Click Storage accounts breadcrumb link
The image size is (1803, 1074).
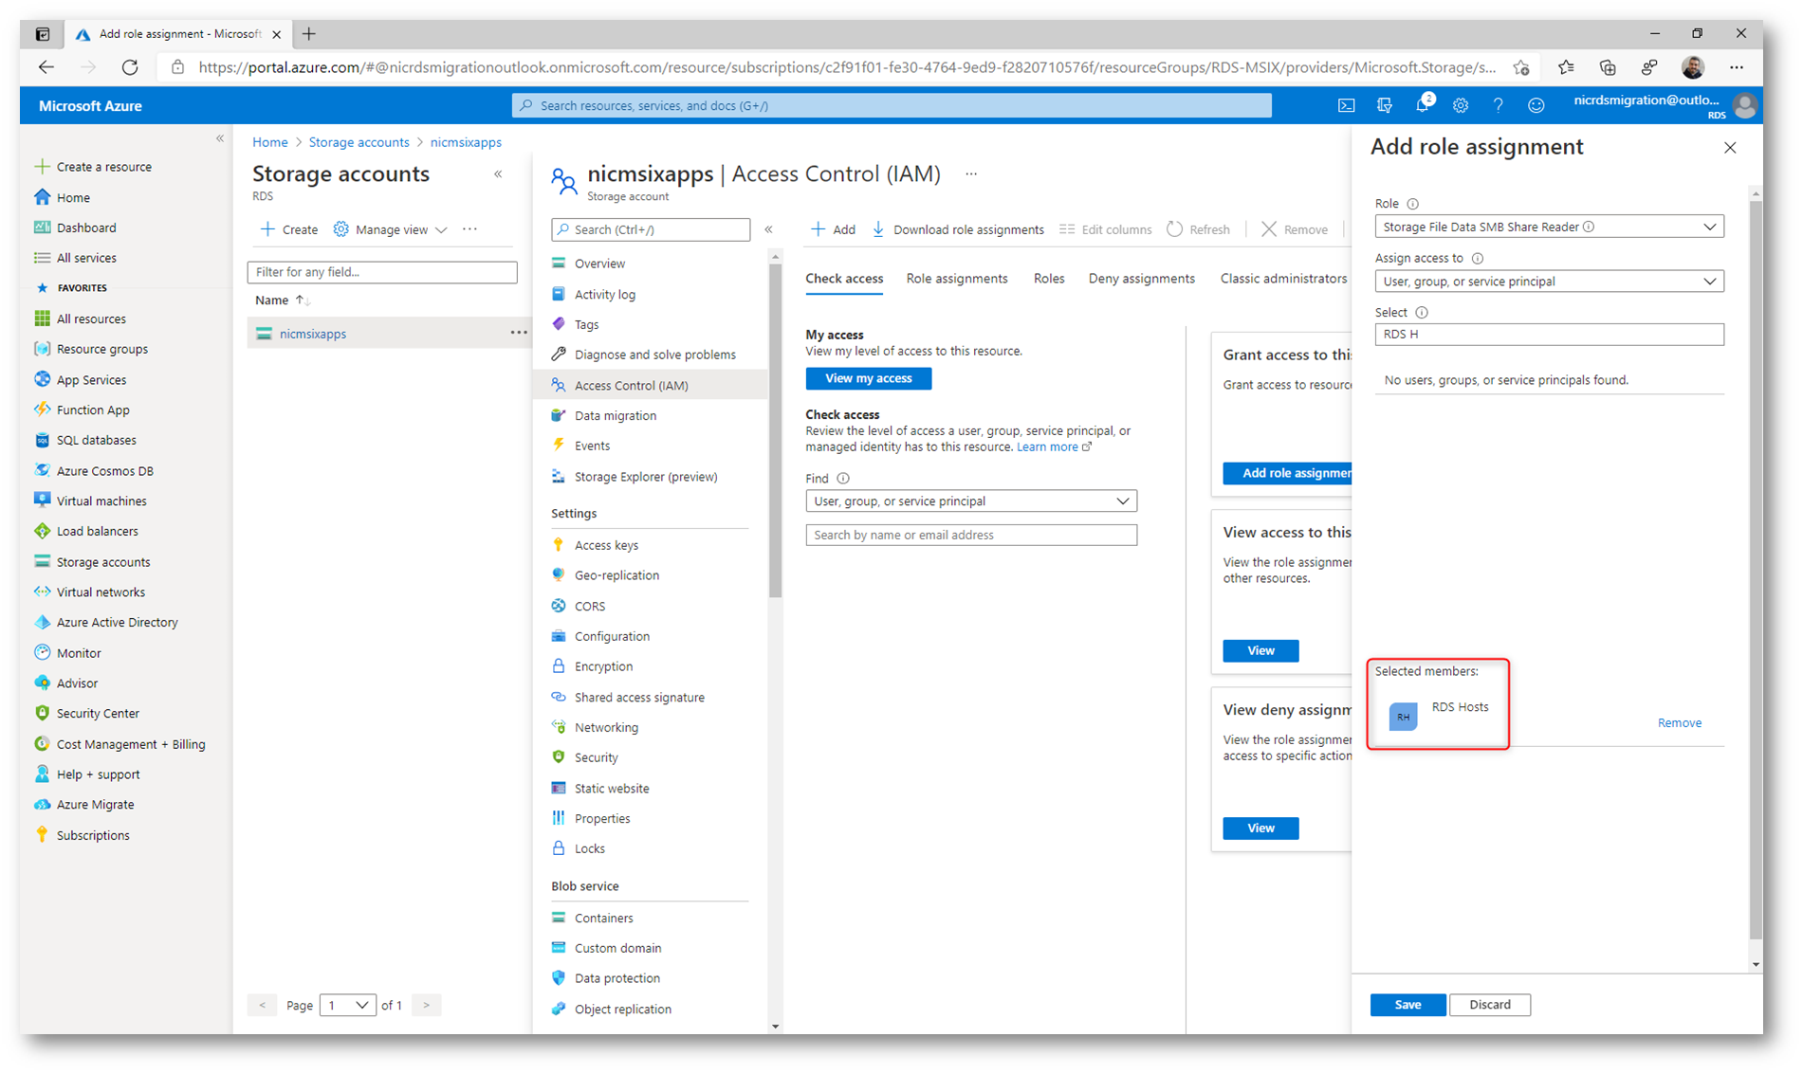tap(359, 142)
